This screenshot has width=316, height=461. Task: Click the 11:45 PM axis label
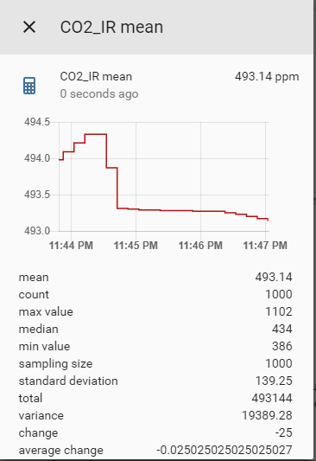coord(136,245)
